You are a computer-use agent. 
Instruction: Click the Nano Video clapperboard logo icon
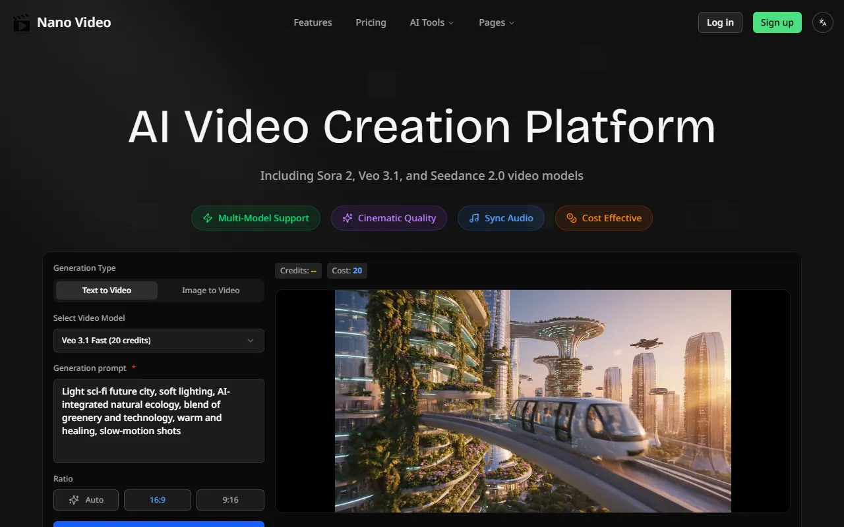pyautogui.click(x=22, y=22)
